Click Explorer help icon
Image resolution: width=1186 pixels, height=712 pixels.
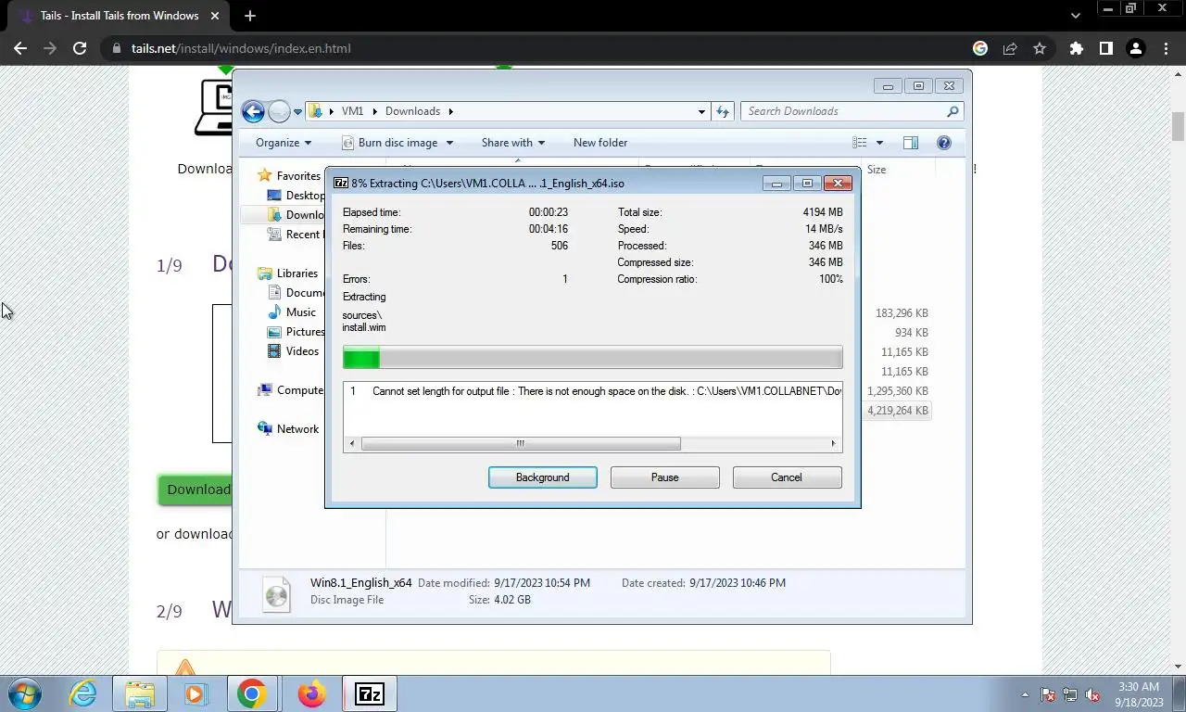pyautogui.click(x=944, y=143)
